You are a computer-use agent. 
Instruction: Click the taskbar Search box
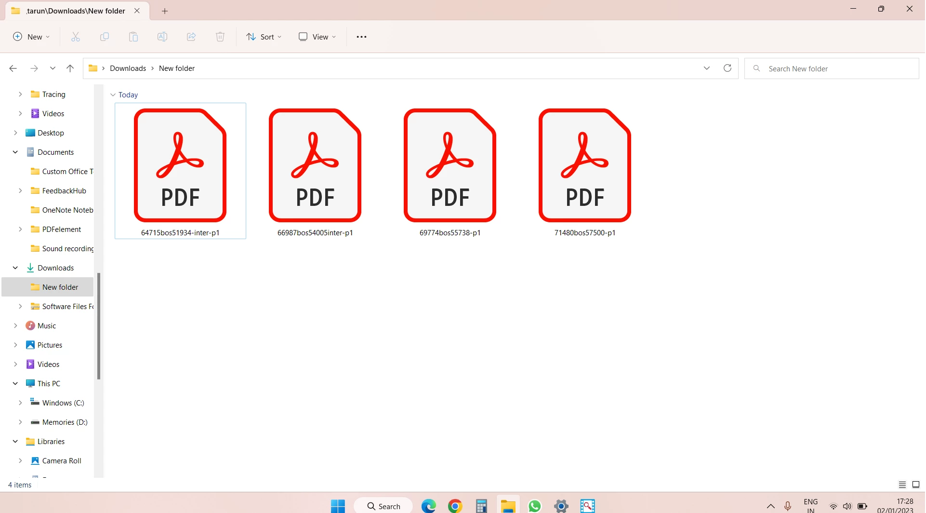384,506
